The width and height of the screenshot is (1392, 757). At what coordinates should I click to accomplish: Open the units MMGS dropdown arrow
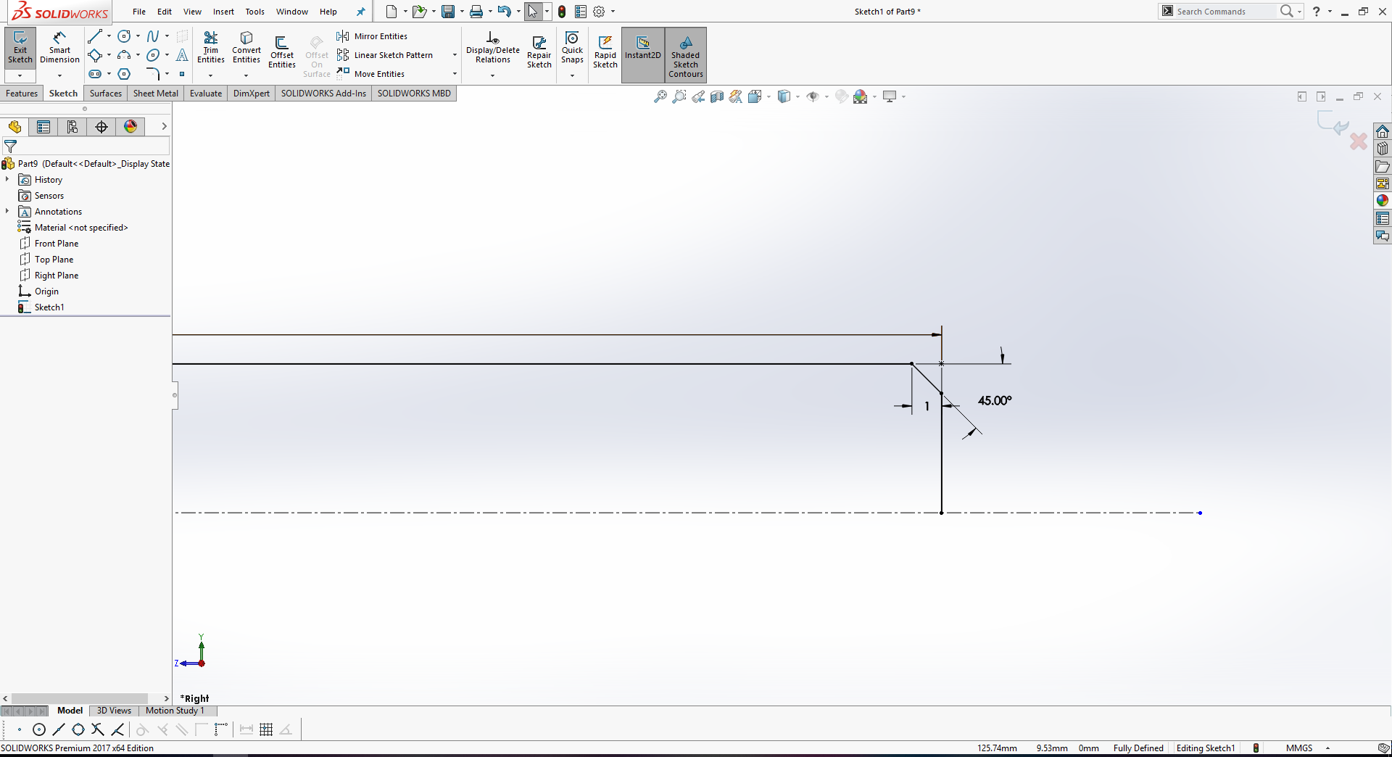1327,748
